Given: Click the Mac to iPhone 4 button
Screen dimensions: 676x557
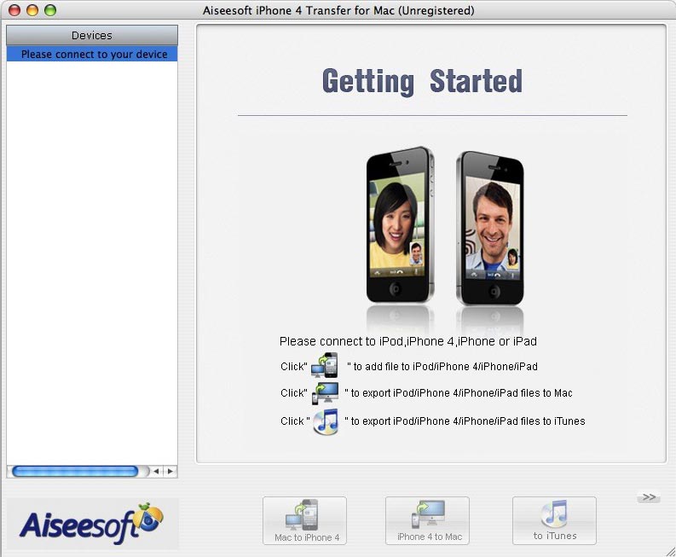Looking at the screenshot, I should pyautogui.click(x=304, y=520).
